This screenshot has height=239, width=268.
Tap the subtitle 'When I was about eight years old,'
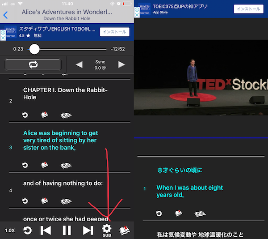click(x=189, y=191)
